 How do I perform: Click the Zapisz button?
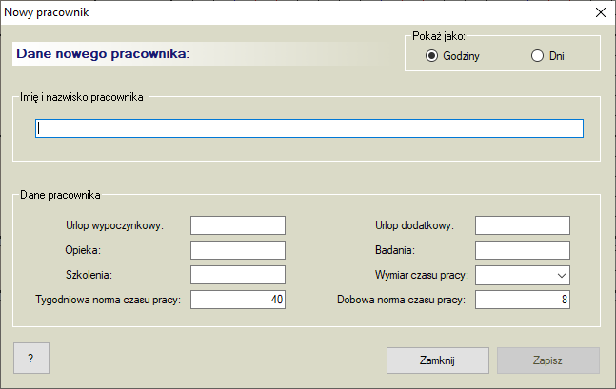546,360
